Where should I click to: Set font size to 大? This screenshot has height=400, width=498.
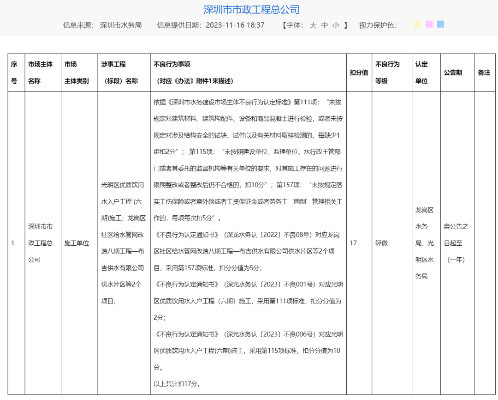click(313, 25)
